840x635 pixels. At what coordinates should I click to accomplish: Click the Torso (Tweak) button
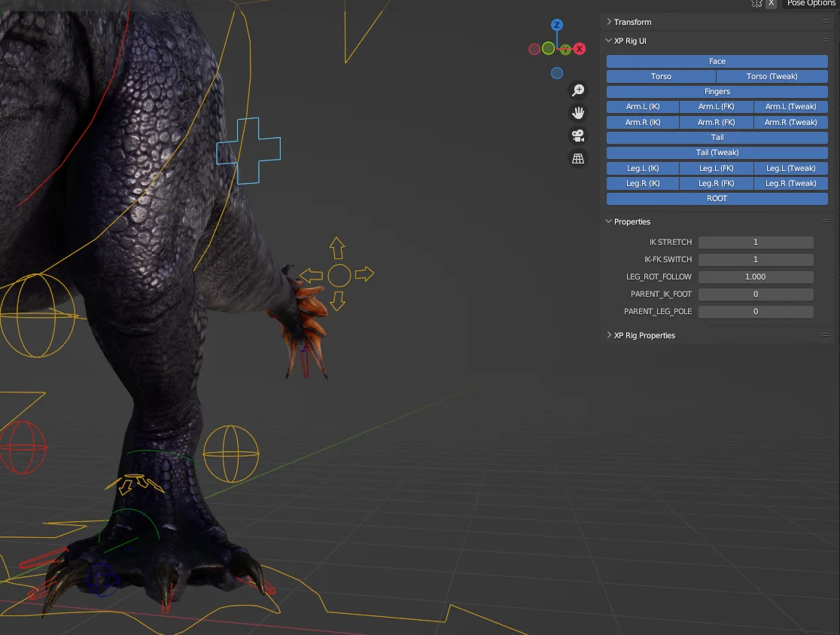coord(772,76)
